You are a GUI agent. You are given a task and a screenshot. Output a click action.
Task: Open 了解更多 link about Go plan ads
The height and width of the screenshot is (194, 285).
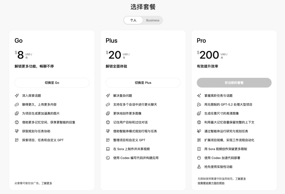(47, 183)
